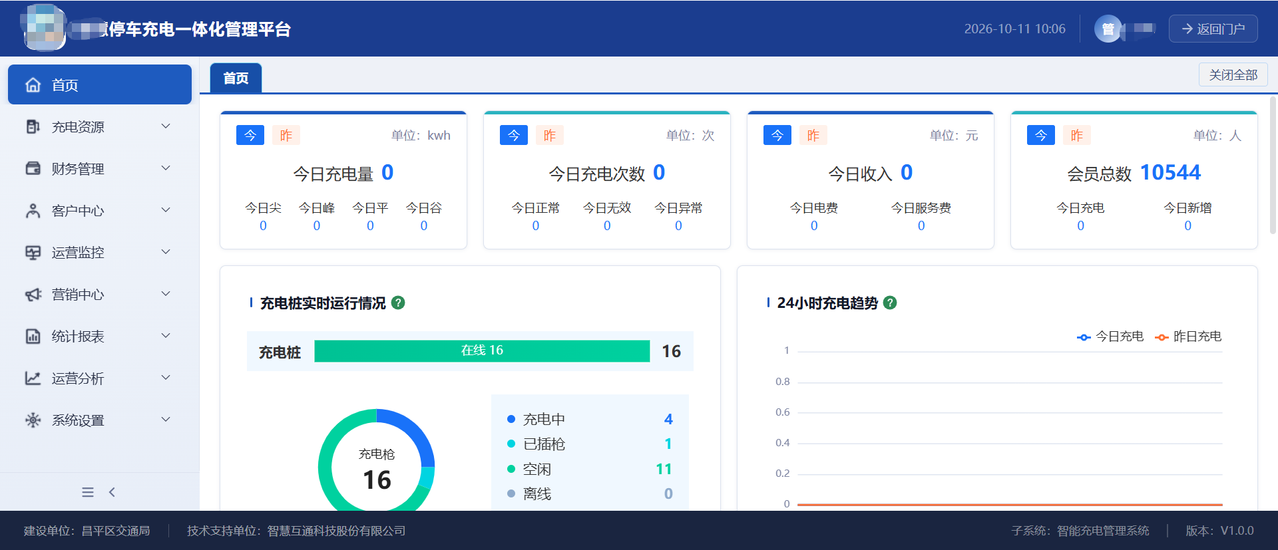Open the 运营分析 menu item
Image resolution: width=1278 pixels, height=550 pixels.
point(100,378)
